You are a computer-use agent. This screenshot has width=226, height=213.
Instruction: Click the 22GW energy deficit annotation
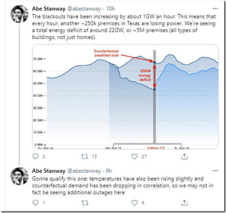click(145, 75)
